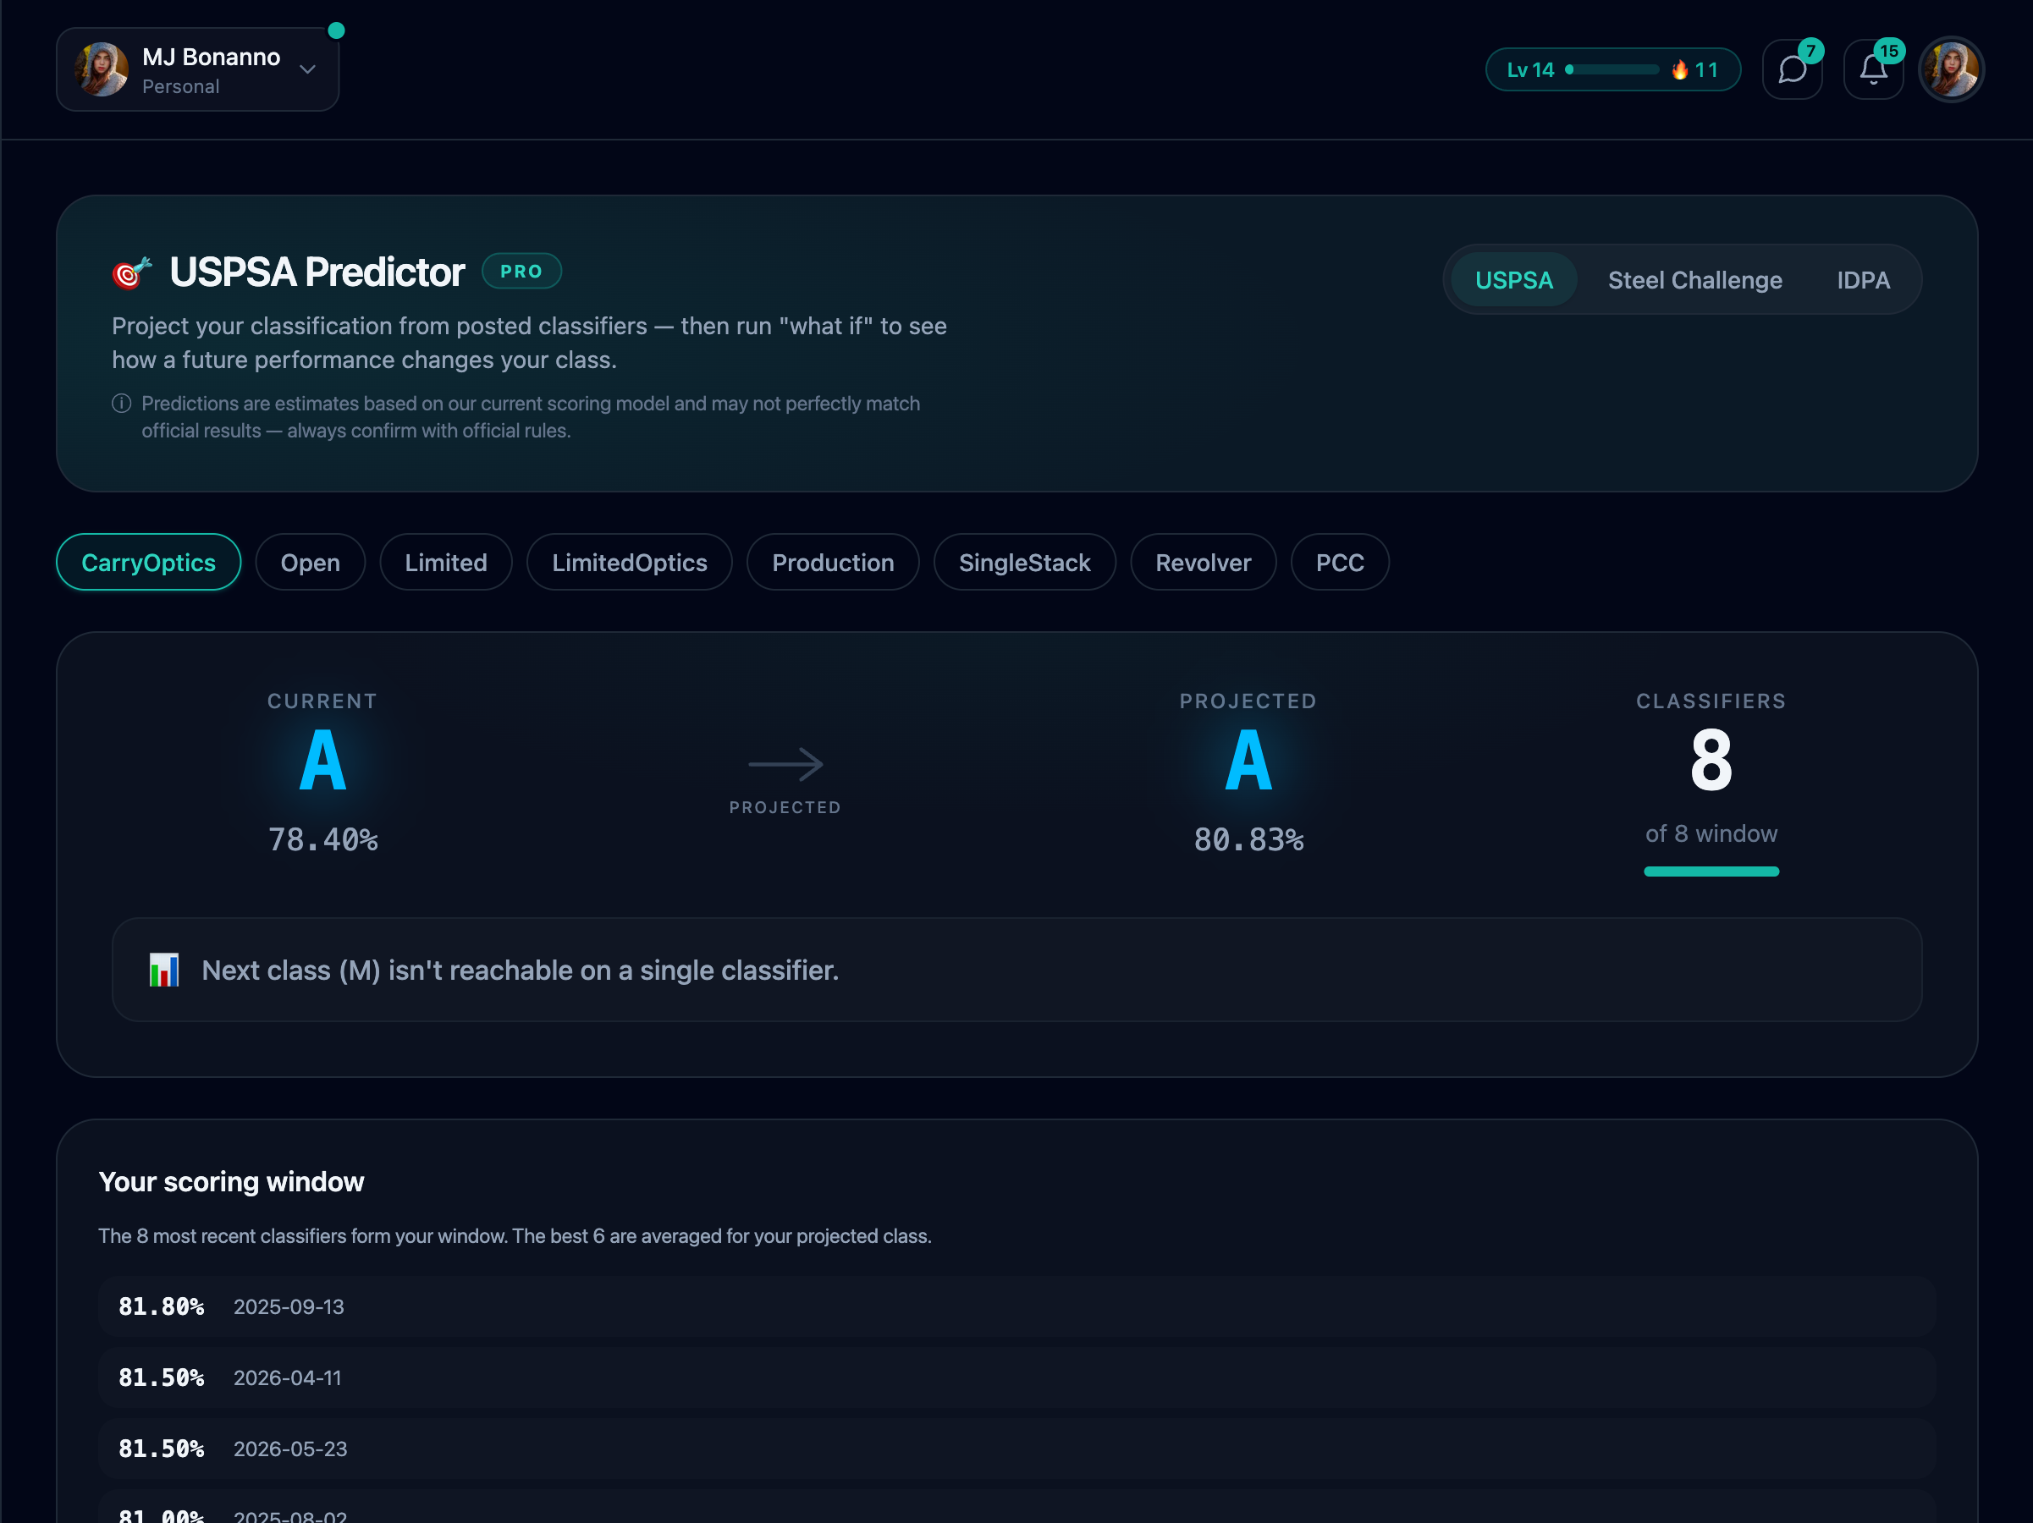Viewport: 2033px width, 1523px height.
Task: Click the current 78.40% value
Action: click(x=322, y=839)
